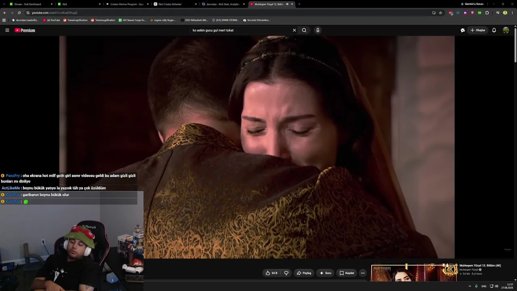Screen dimensions: 517x291
Task: Visit the Muhteşem Yüzyıl channel name link
Action: [469, 270]
